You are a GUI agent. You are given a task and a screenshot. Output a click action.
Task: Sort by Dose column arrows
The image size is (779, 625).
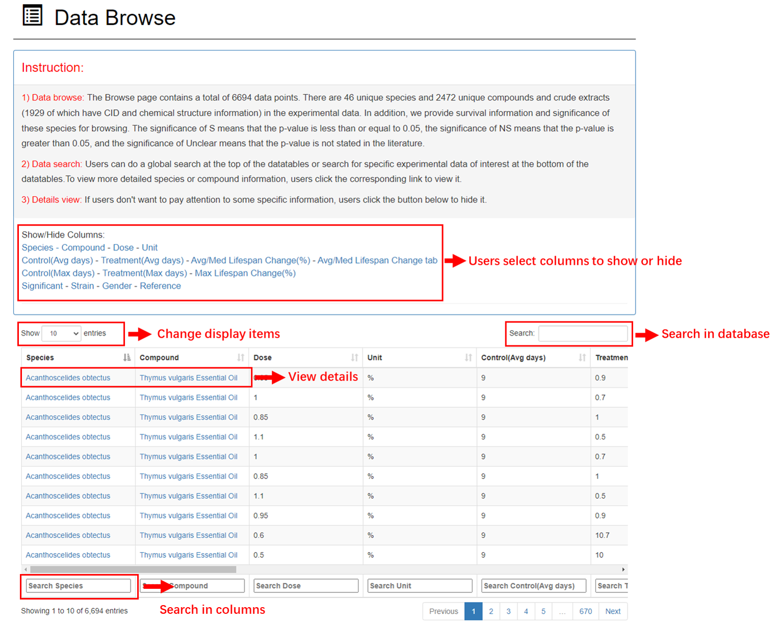pos(354,358)
